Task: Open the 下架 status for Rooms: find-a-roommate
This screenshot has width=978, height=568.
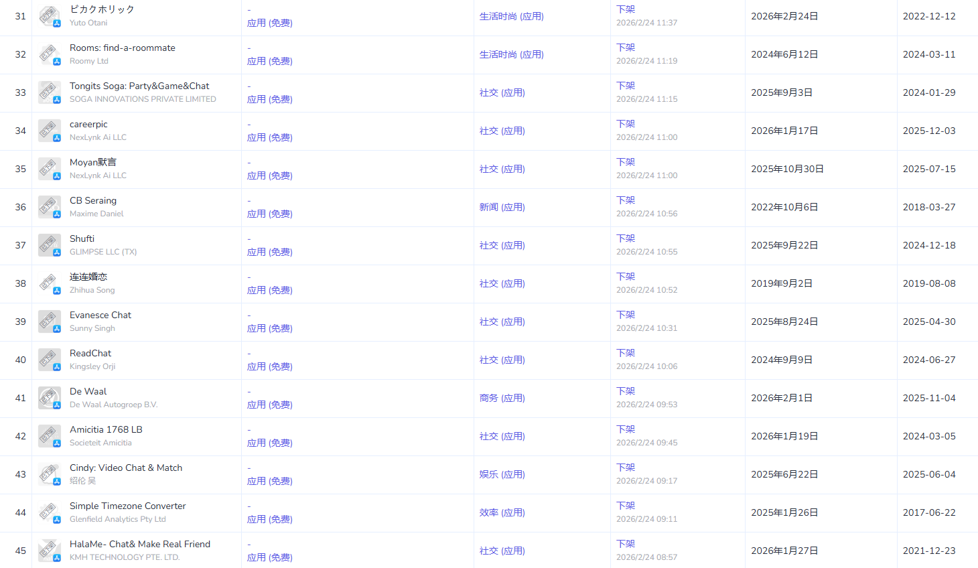Action: click(626, 48)
